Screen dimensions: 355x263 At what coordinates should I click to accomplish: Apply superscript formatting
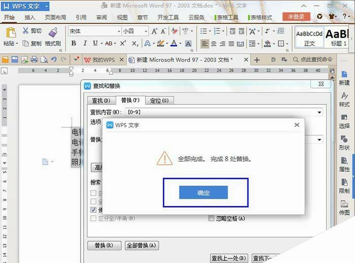click(x=123, y=43)
